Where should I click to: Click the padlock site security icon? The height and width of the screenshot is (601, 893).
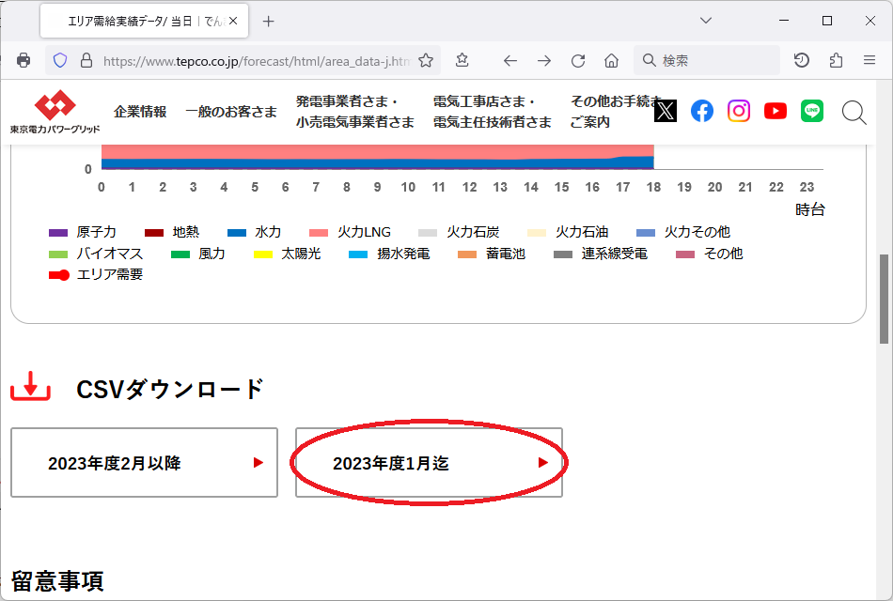pyautogui.click(x=86, y=60)
